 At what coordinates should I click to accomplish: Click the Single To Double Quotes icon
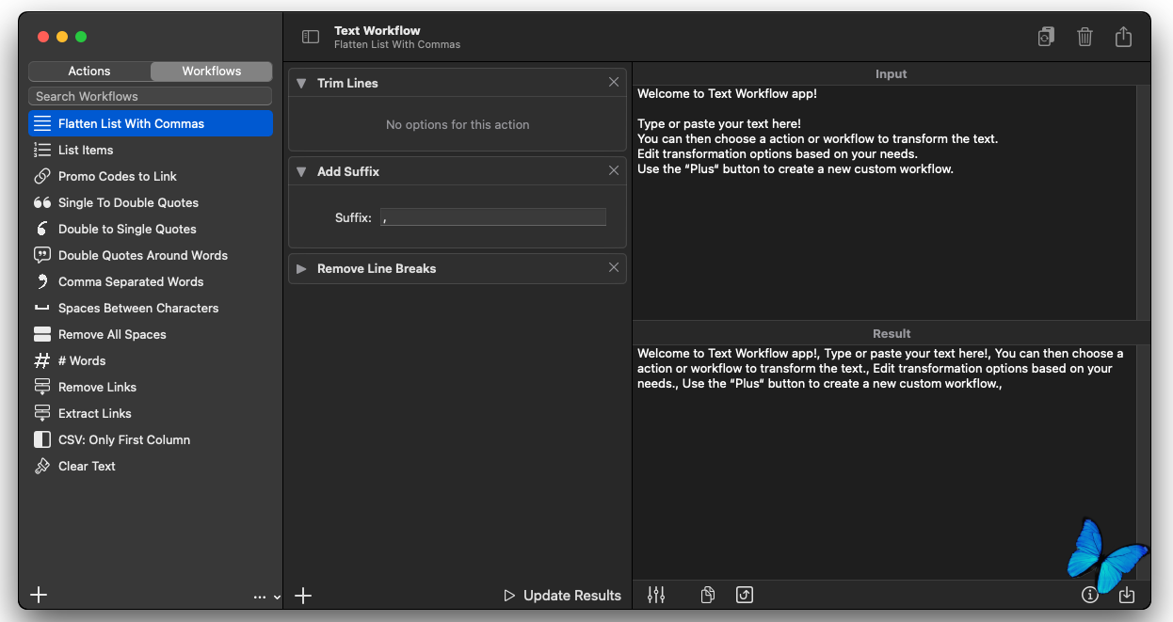click(42, 202)
